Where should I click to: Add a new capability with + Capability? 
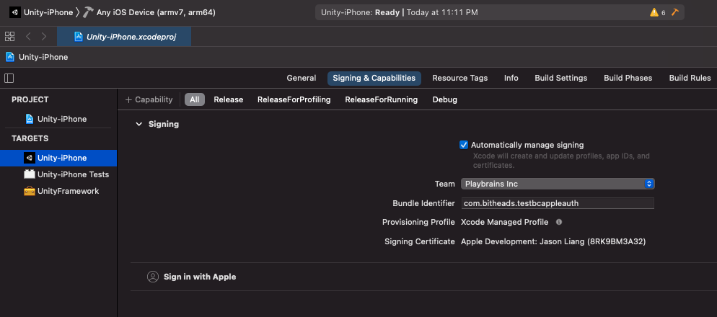[x=149, y=99]
